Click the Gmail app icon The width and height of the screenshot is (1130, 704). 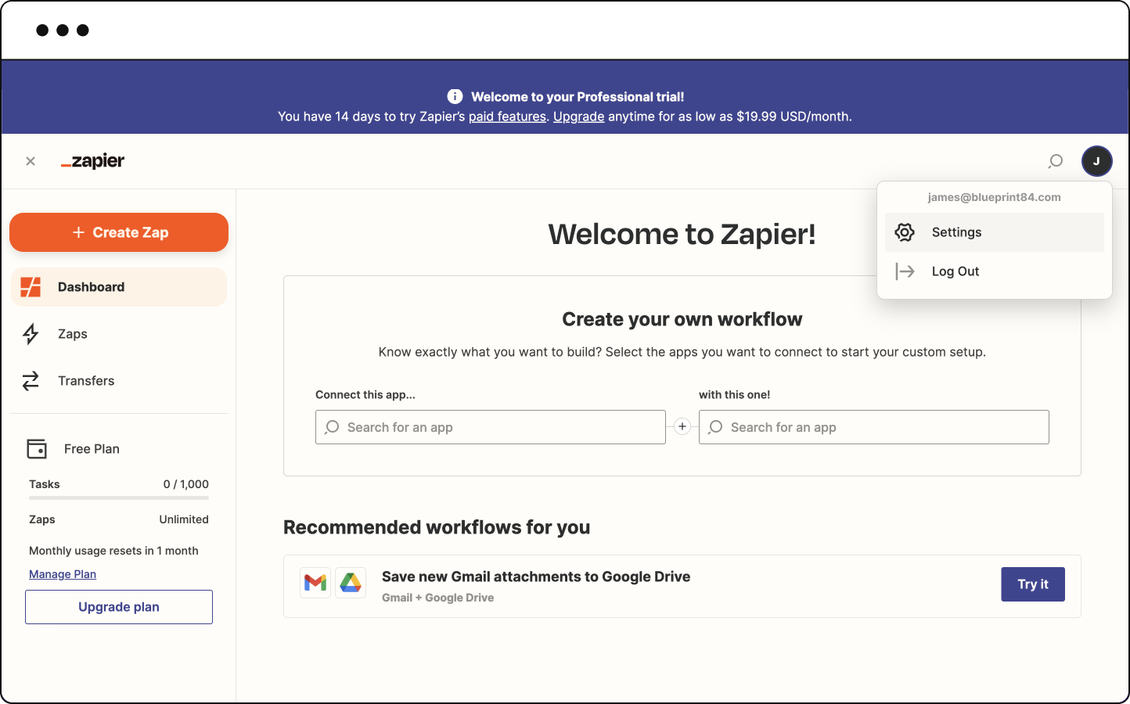(315, 583)
